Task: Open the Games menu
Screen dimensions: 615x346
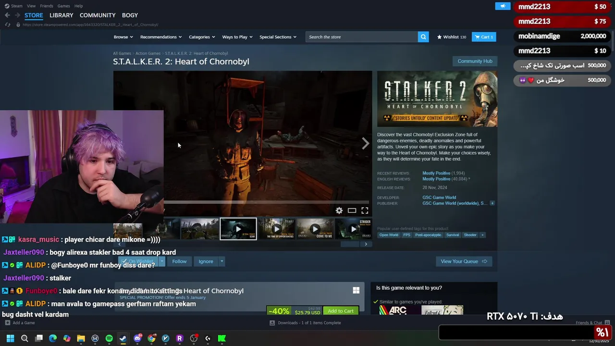Action: pos(63,6)
